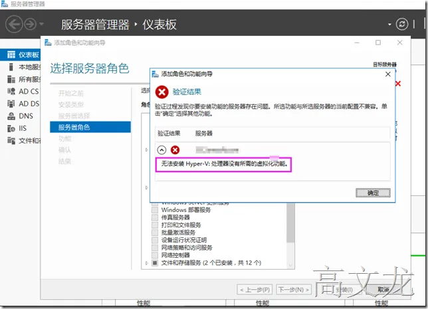Select the 安装类型 wizard step

point(71,104)
